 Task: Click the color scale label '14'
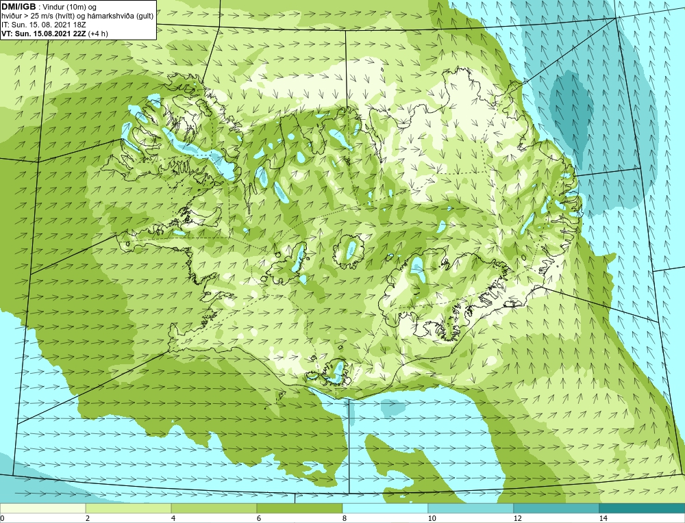[x=603, y=518]
